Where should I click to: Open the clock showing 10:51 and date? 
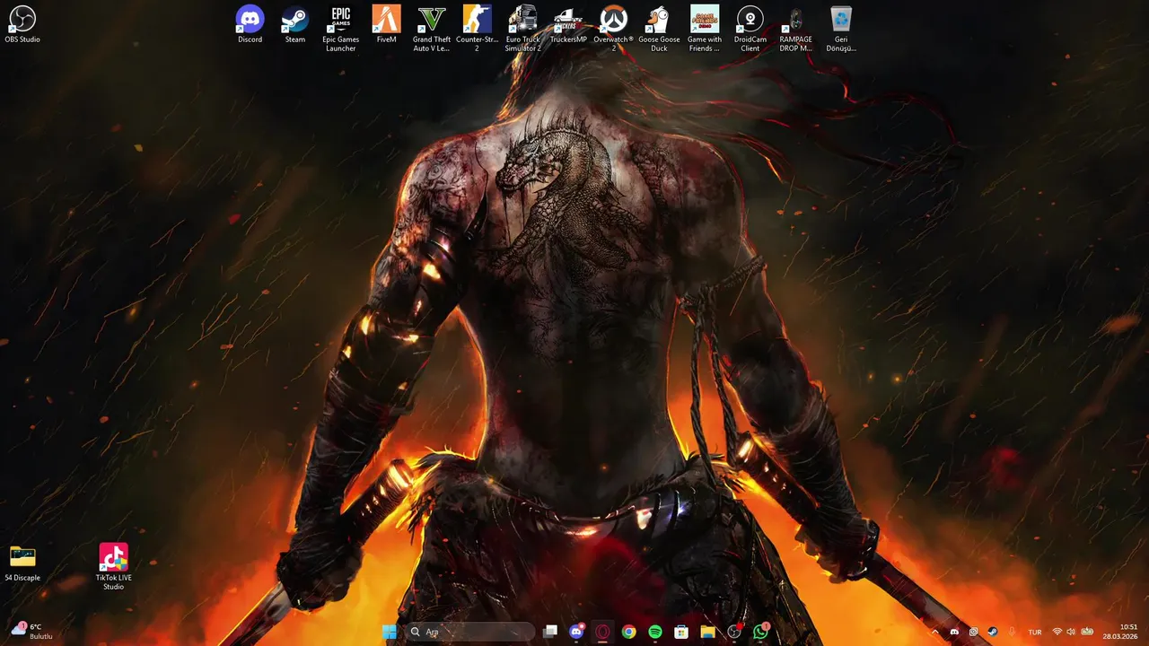point(1121,632)
